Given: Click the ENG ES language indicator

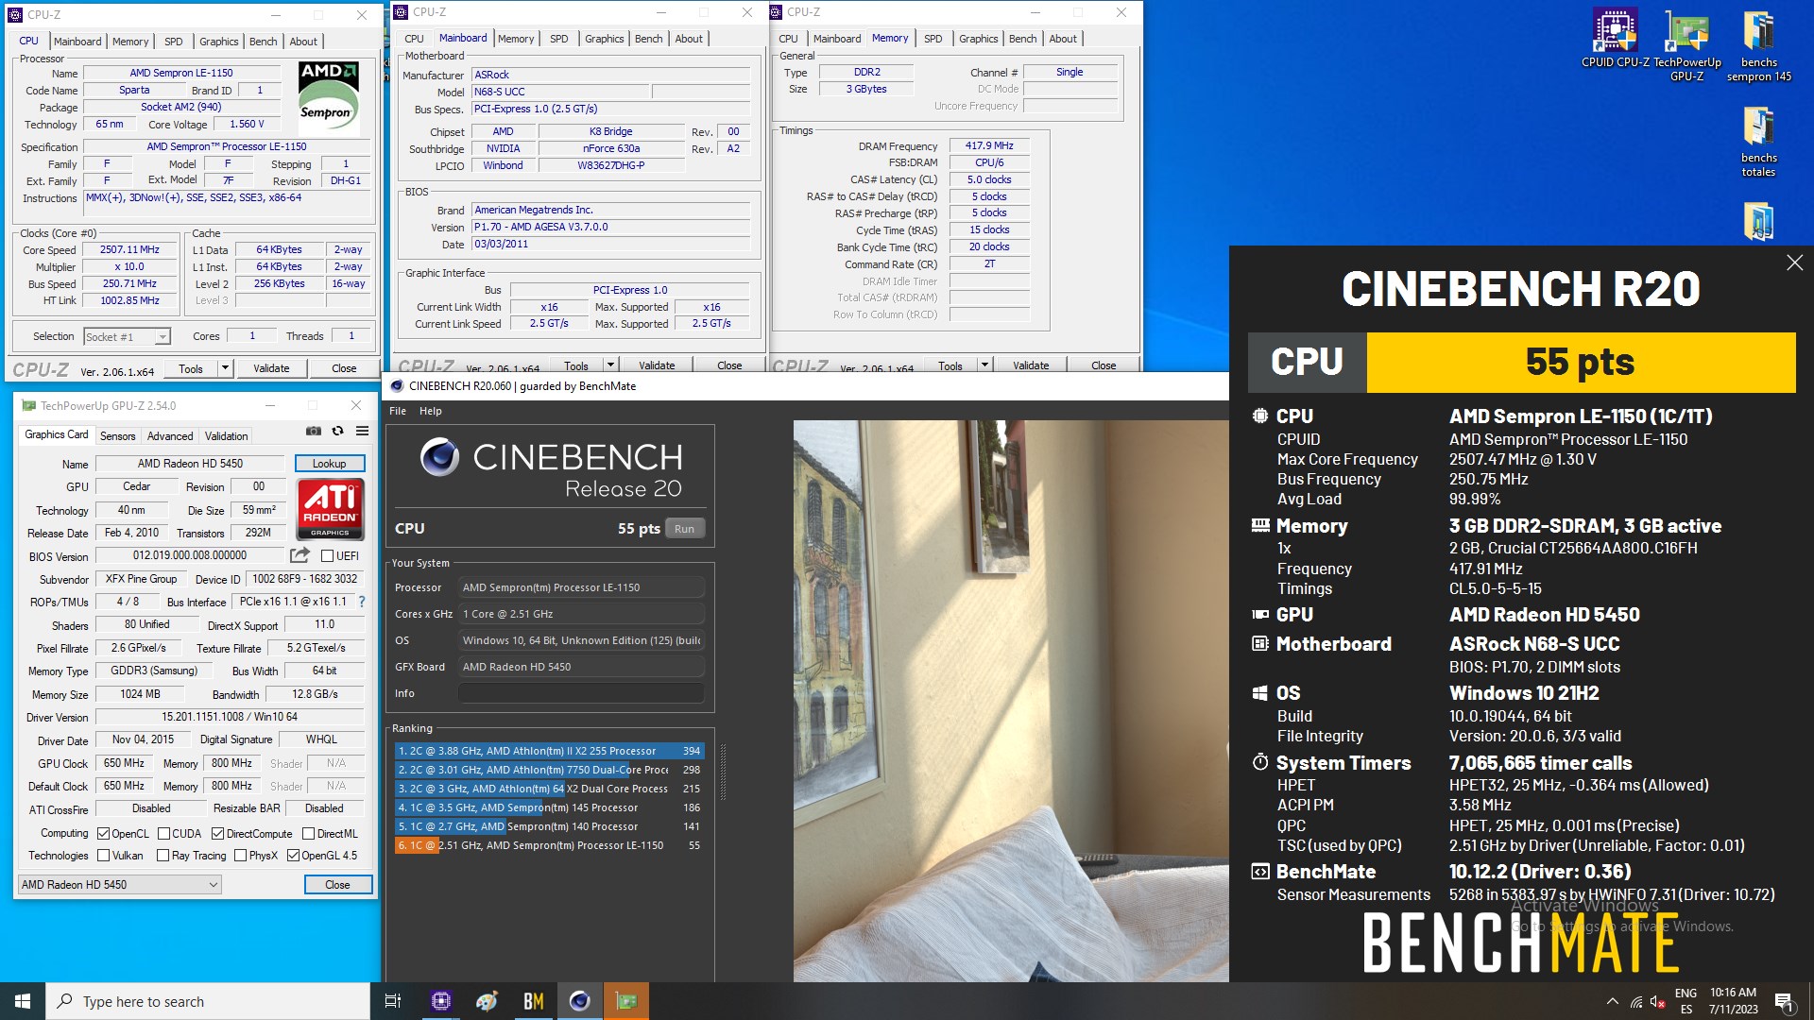Looking at the screenshot, I should (x=1686, y=1001).
